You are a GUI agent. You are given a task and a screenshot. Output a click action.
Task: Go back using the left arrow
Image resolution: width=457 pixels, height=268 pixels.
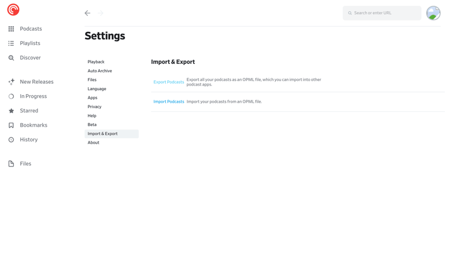(x=87, y=13)
